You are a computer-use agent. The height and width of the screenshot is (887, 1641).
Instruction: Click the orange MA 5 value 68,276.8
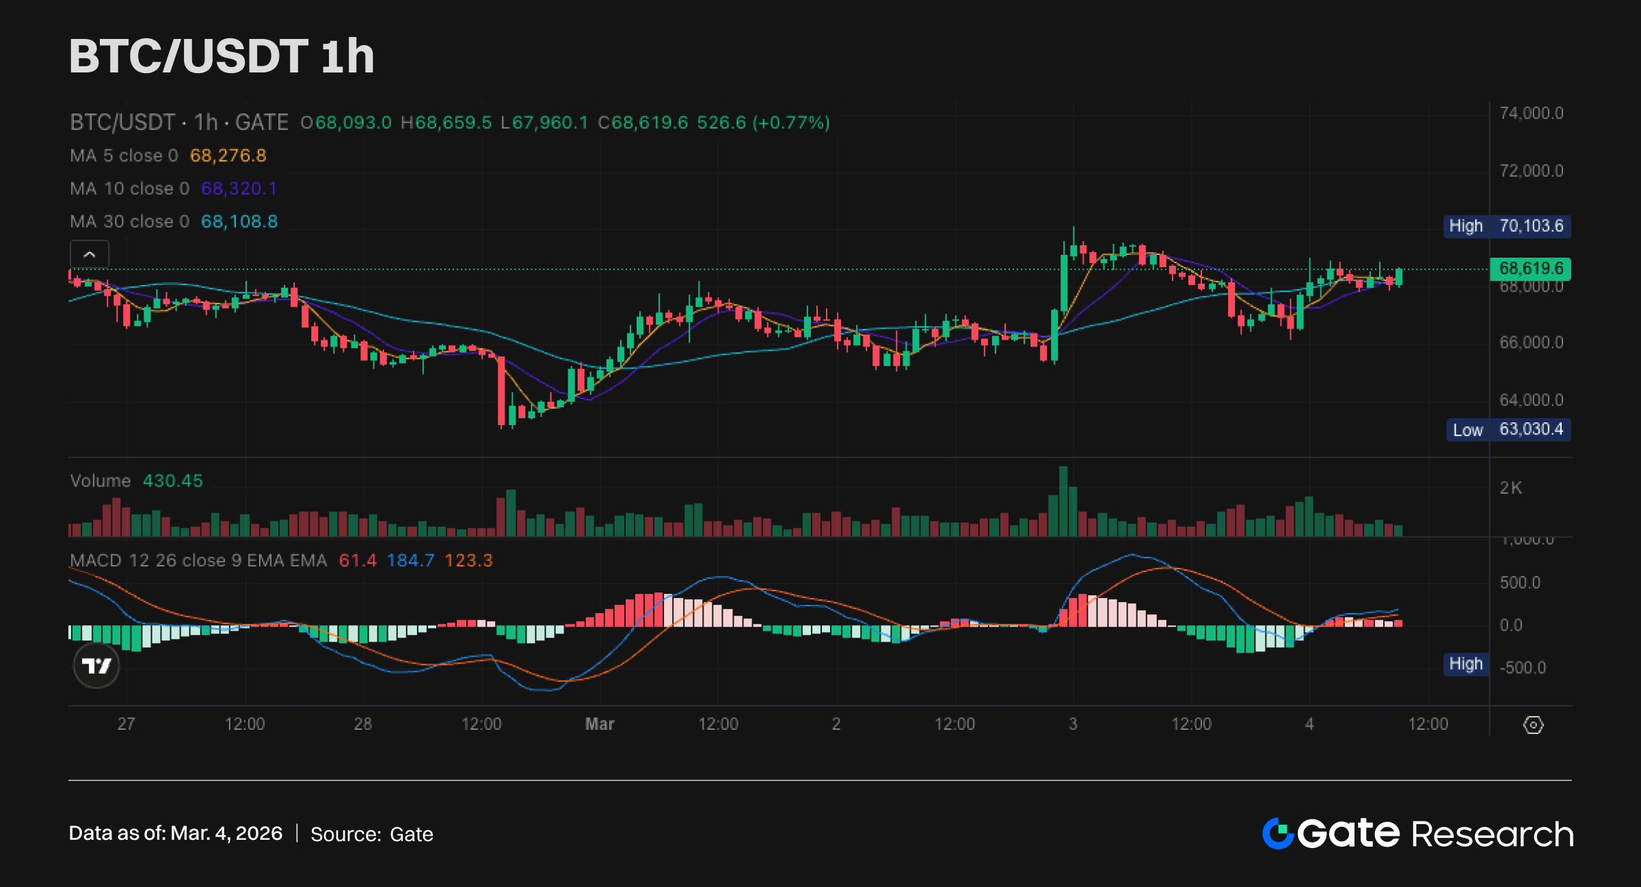228,156
